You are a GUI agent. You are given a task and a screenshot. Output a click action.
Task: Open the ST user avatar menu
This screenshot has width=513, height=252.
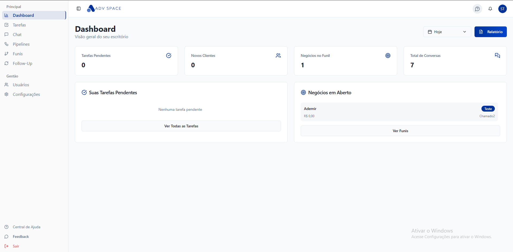tap(503, 9)
